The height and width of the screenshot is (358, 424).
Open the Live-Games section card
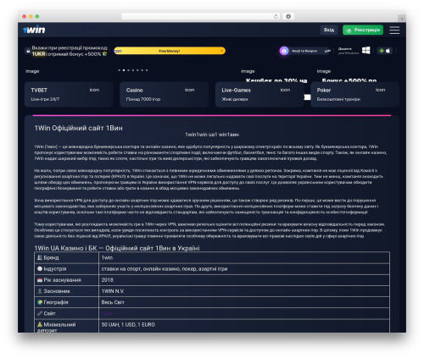pyautogui.click(x=259, y=95)
